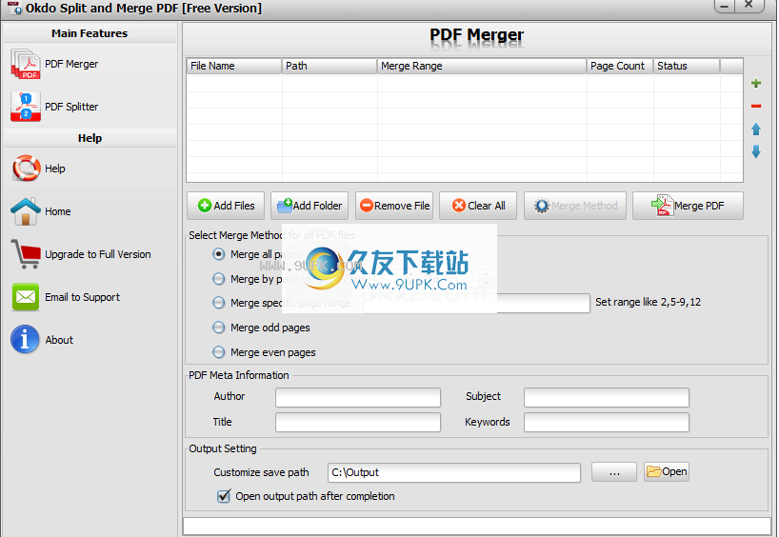Open the PDF Merger feature icon
Viewport: 779px width, 537px height.
[x=26, y=64]
